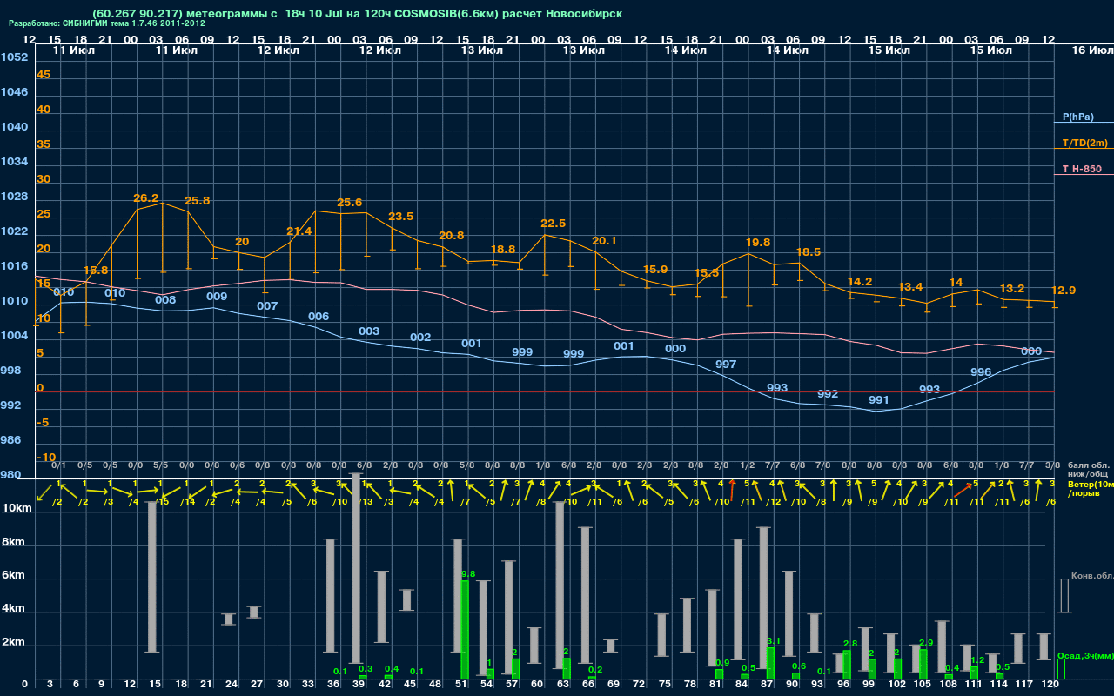Viewport: 1114px width, 696px height.
Task: Select the P(hPa) legend label
Action: [x=1077, y=117]
